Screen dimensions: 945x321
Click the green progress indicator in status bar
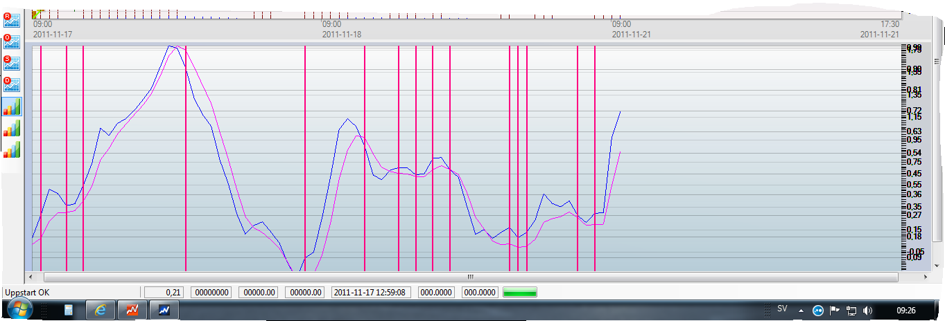point(519,293)
